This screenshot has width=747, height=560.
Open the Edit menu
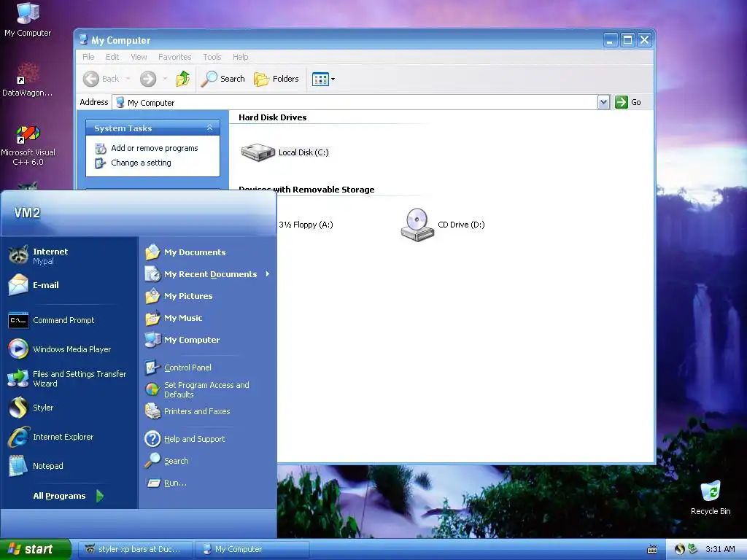click(112, 57)
